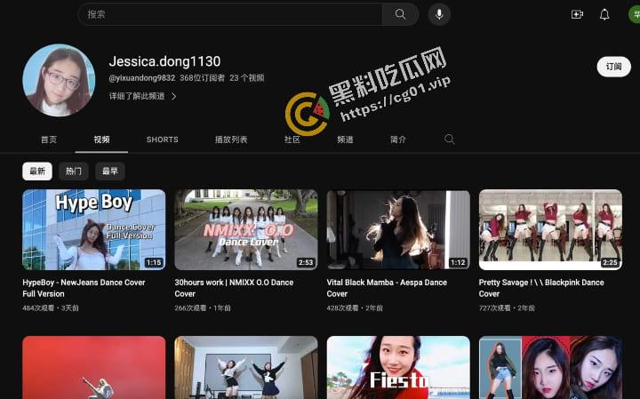Viewport: 640px width, 399px height.
Task: Switch to the 首页 tab
Action: point(49,140)
